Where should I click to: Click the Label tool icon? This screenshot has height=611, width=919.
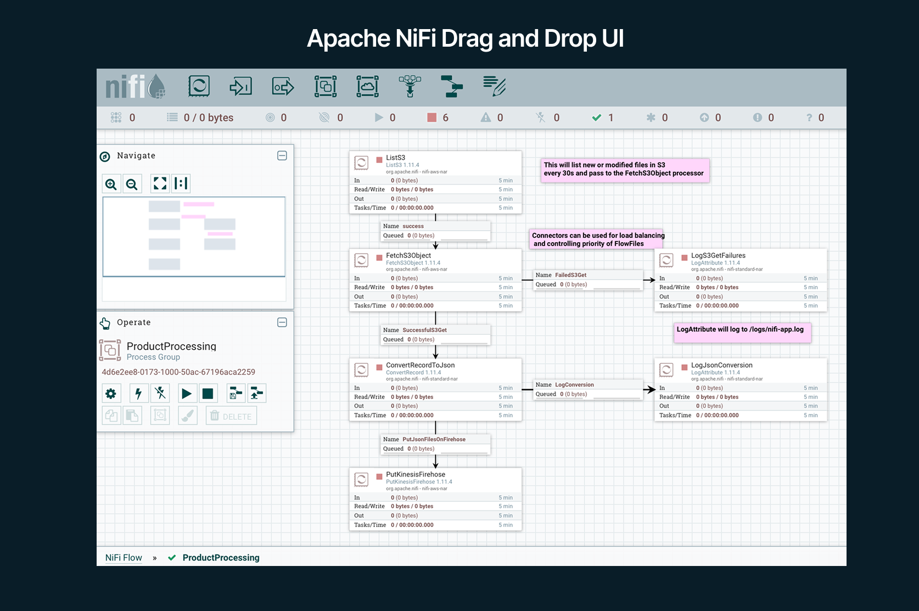coord(494,87)
